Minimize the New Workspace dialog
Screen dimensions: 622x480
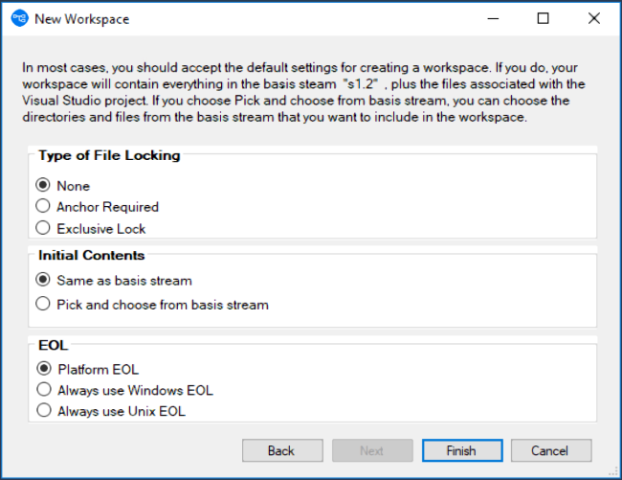click(x=494, y=18)
